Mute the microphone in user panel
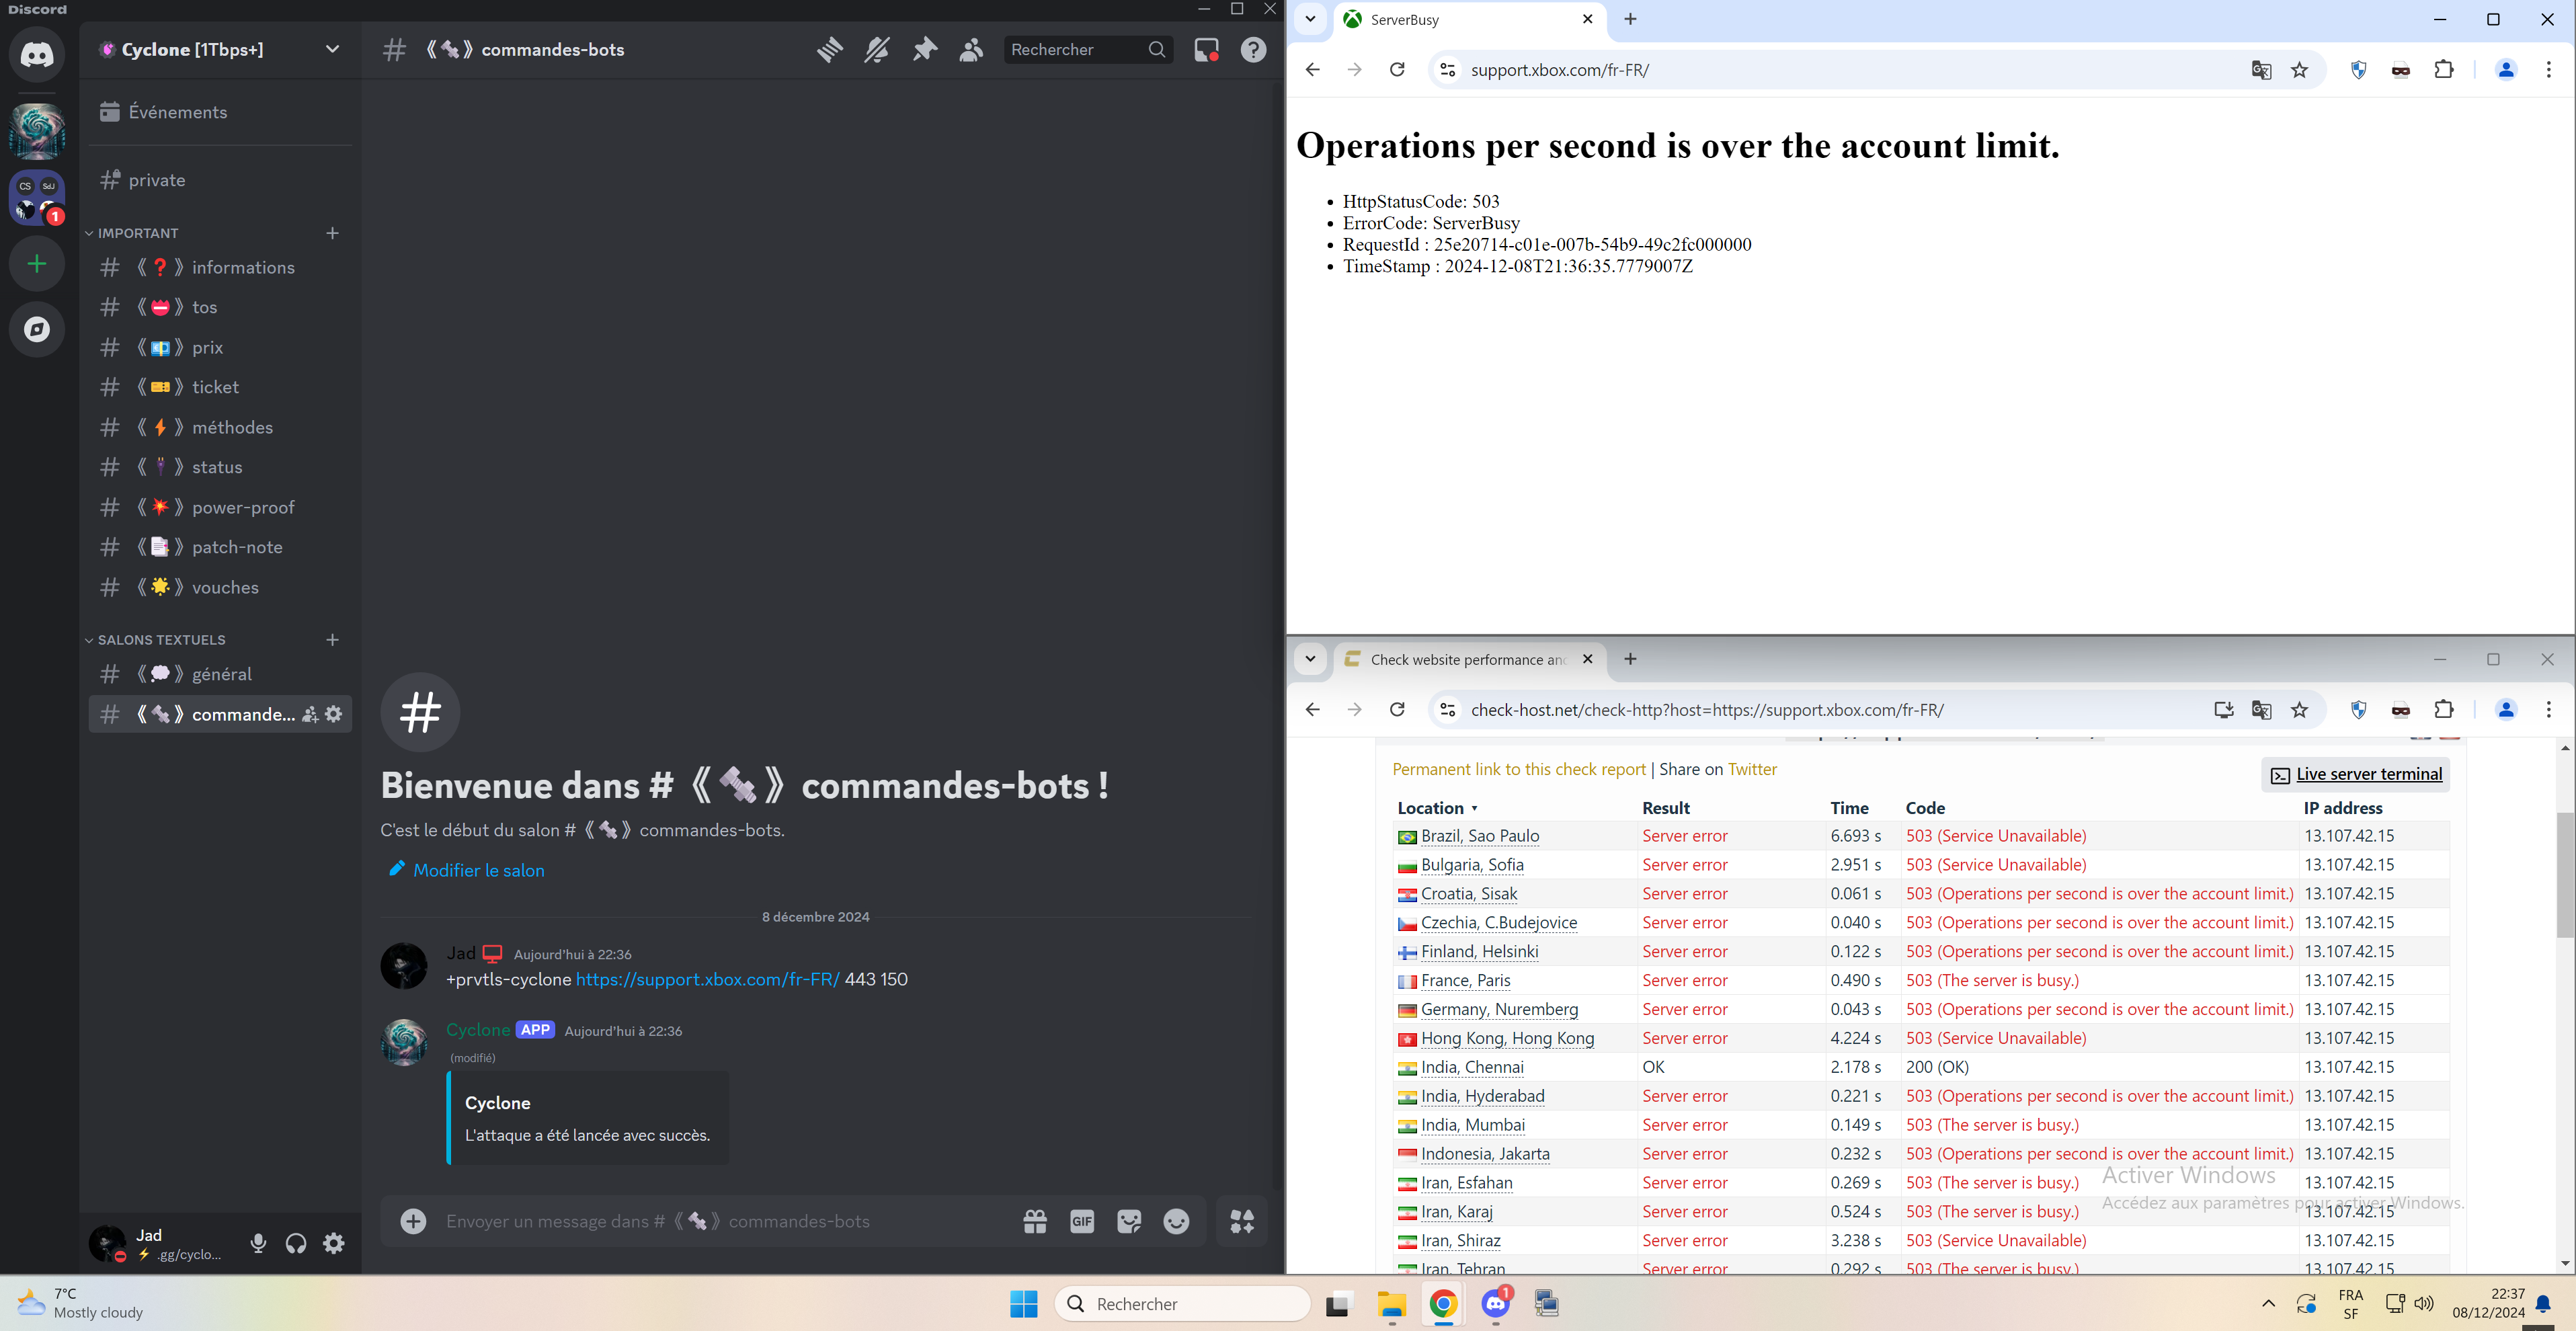The image size is (2576, 1331). click(x=258, y=1243)
